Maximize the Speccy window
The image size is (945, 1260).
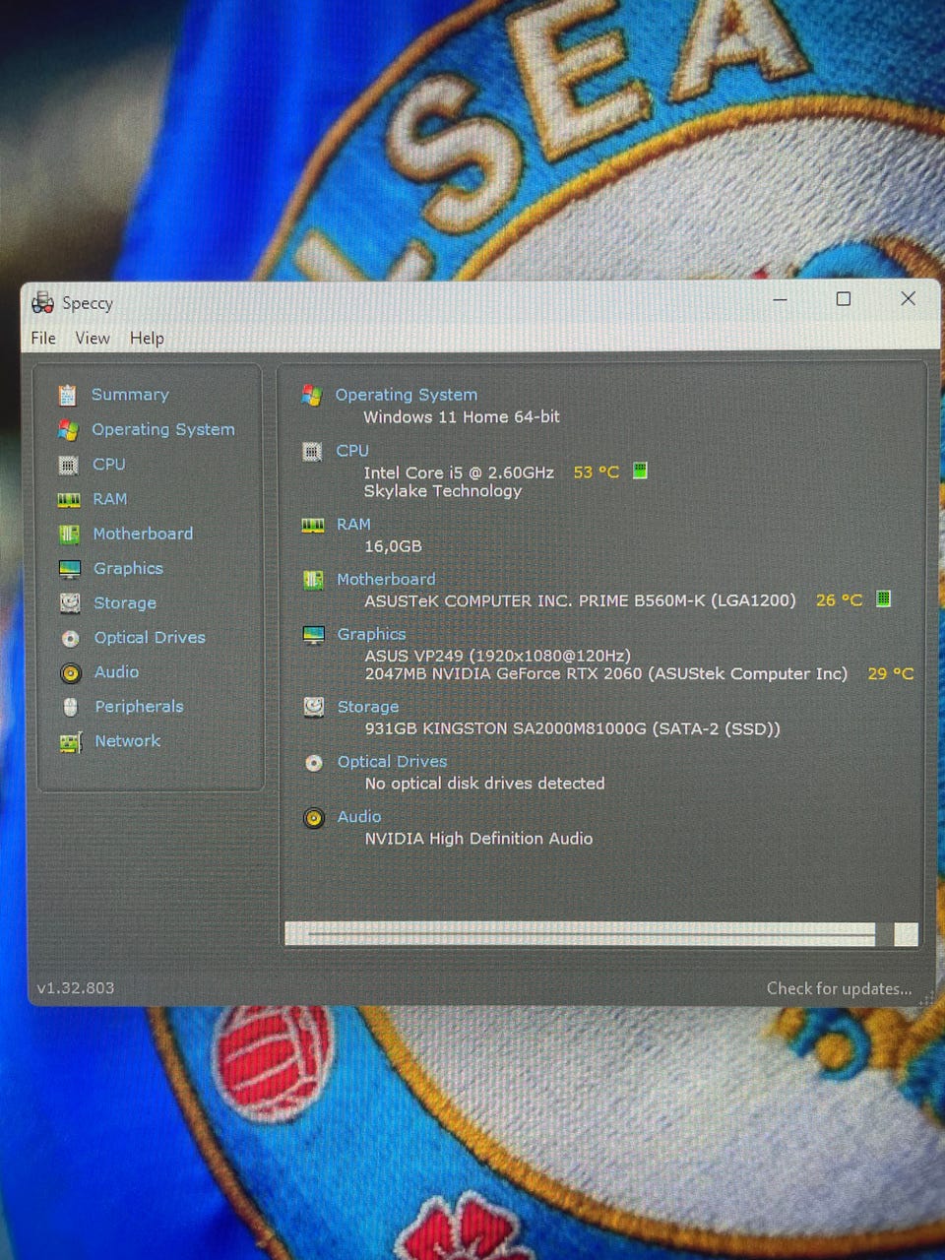tap(844, 299)
